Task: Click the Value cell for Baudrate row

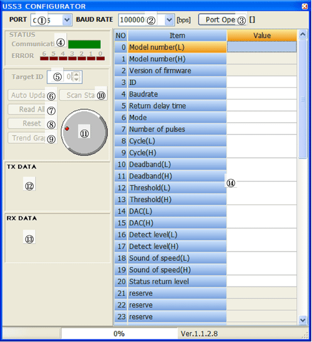Action: point(261,94)
